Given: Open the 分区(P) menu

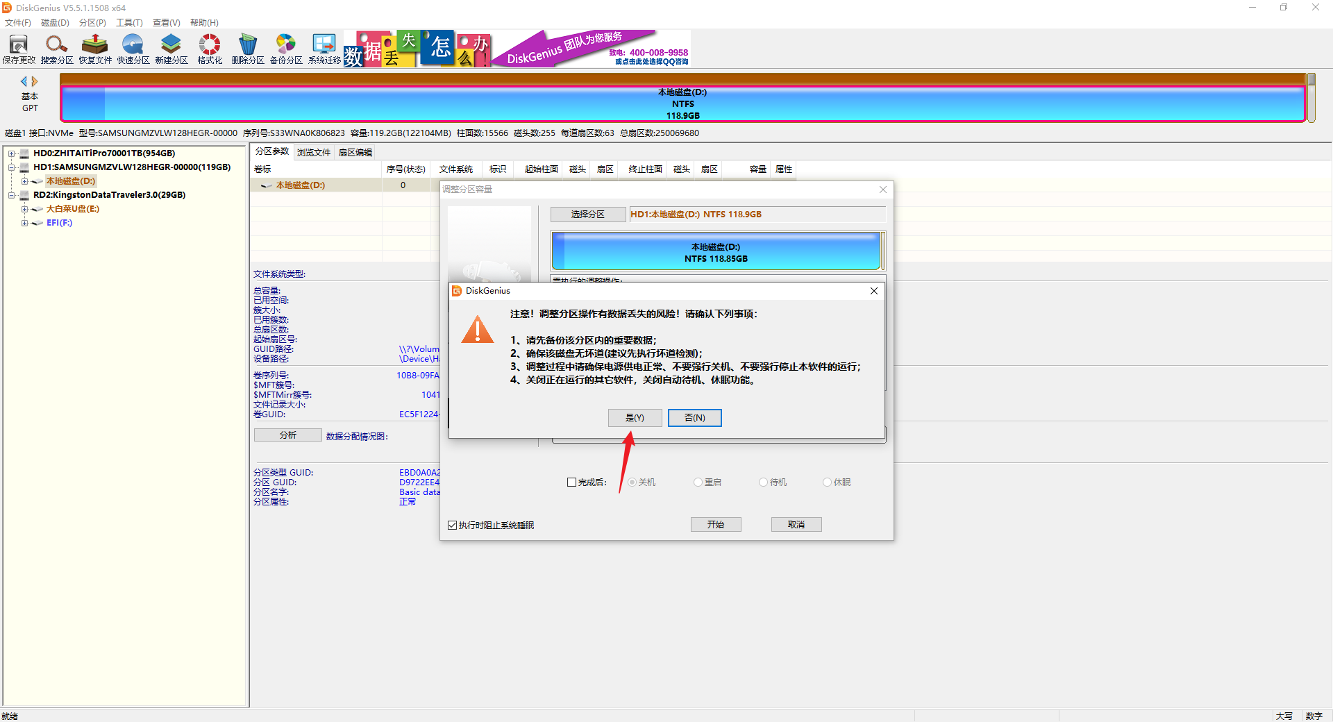Looking at the screenshot, I should click(x=92, y=23).
